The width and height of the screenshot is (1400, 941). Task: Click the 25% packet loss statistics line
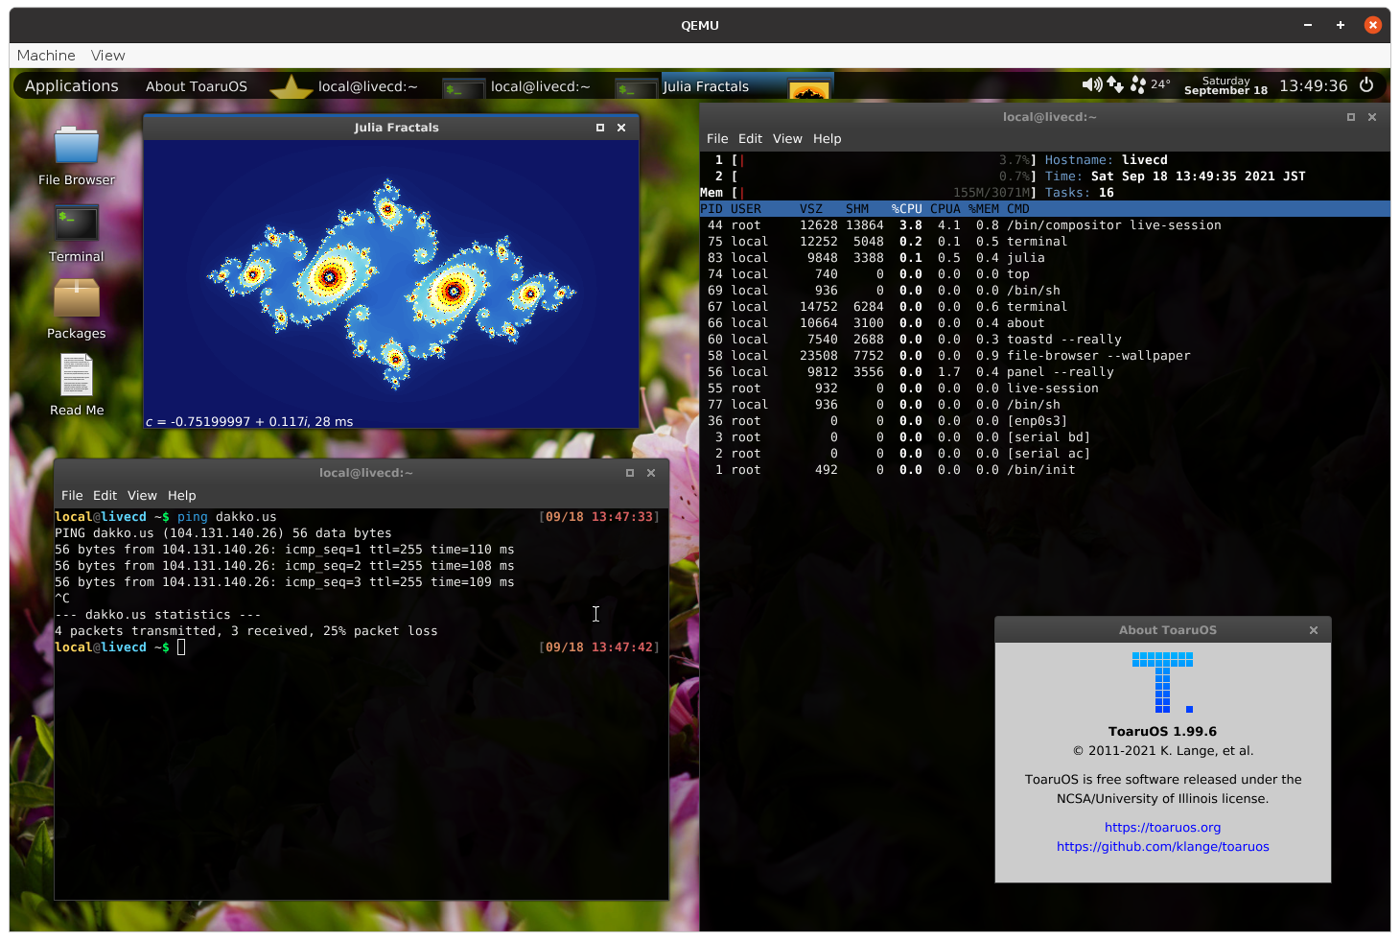pos(246,631)
